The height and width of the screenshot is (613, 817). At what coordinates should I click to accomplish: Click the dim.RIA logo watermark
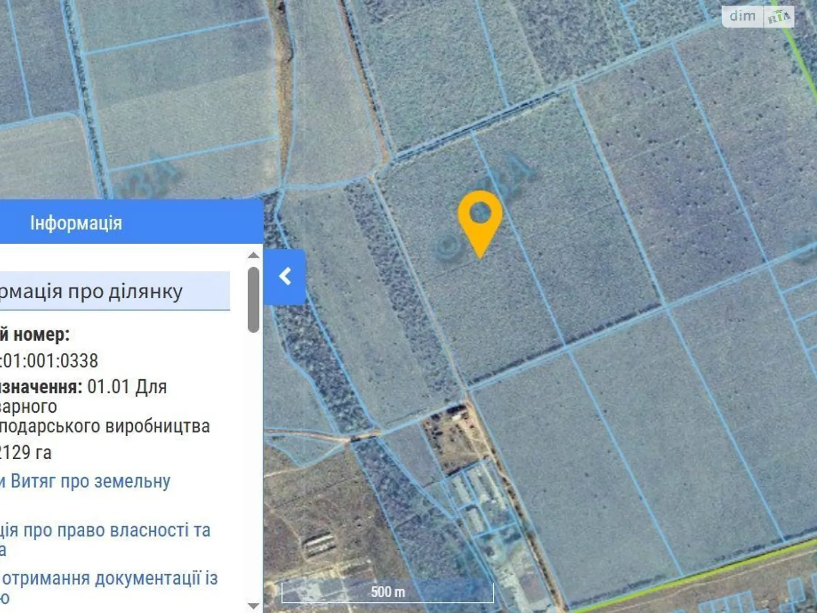pyautogui.click(x=758, y=16)
